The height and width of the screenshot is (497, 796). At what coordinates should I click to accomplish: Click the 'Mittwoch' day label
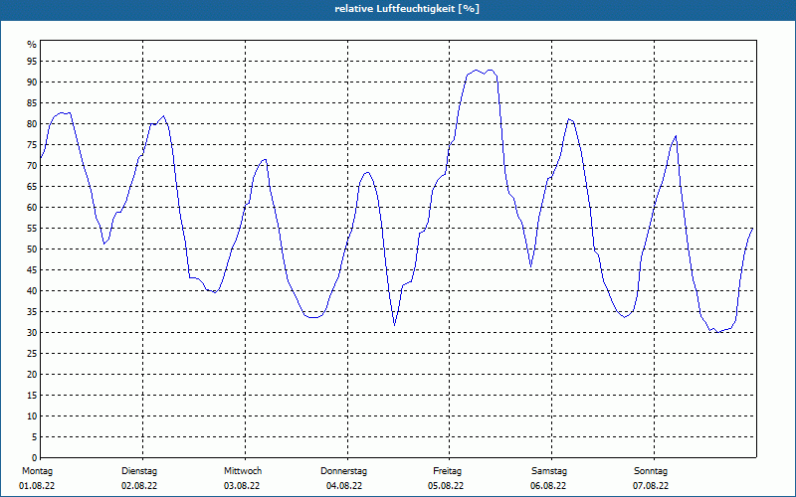tap(243, 471)
